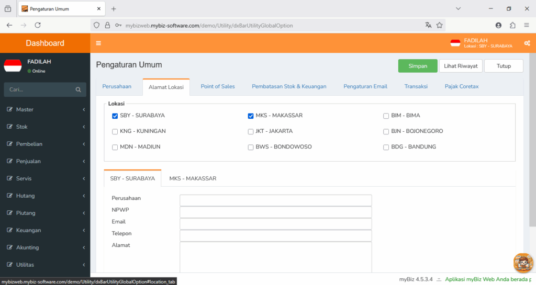The image size is (536, 285).
Task: Reload the page with refresh icon
Action: coord(38,25)
